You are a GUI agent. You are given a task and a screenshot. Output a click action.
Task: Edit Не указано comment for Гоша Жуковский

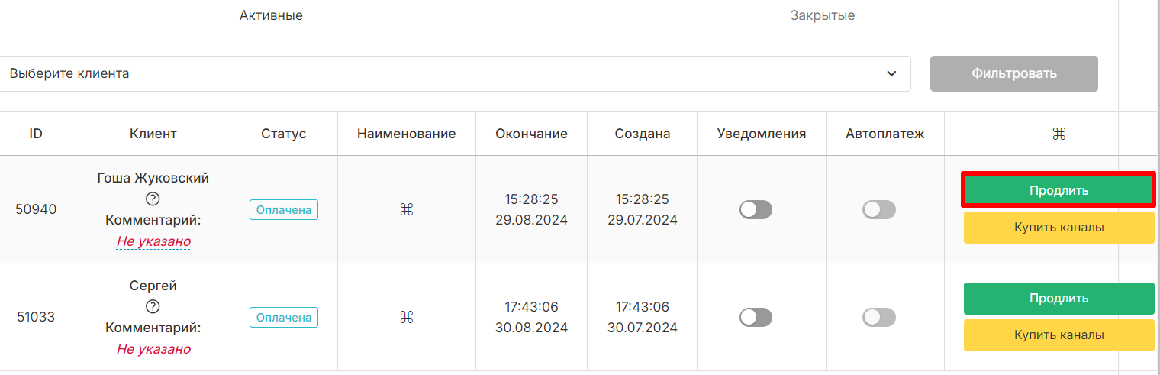pyautogui.click(x=153, y=241)
